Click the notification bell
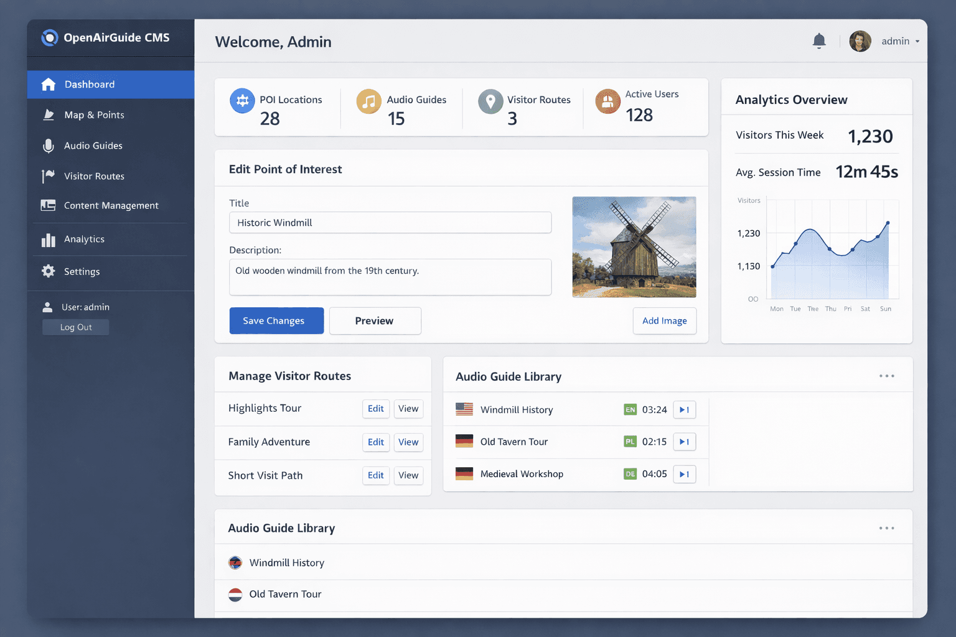Viewport: 956px width, 637px height. (819, 41)
